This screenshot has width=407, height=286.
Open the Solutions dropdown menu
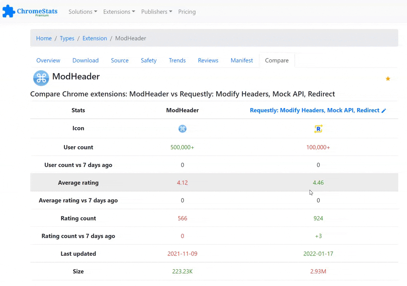[x=83, y=12]
